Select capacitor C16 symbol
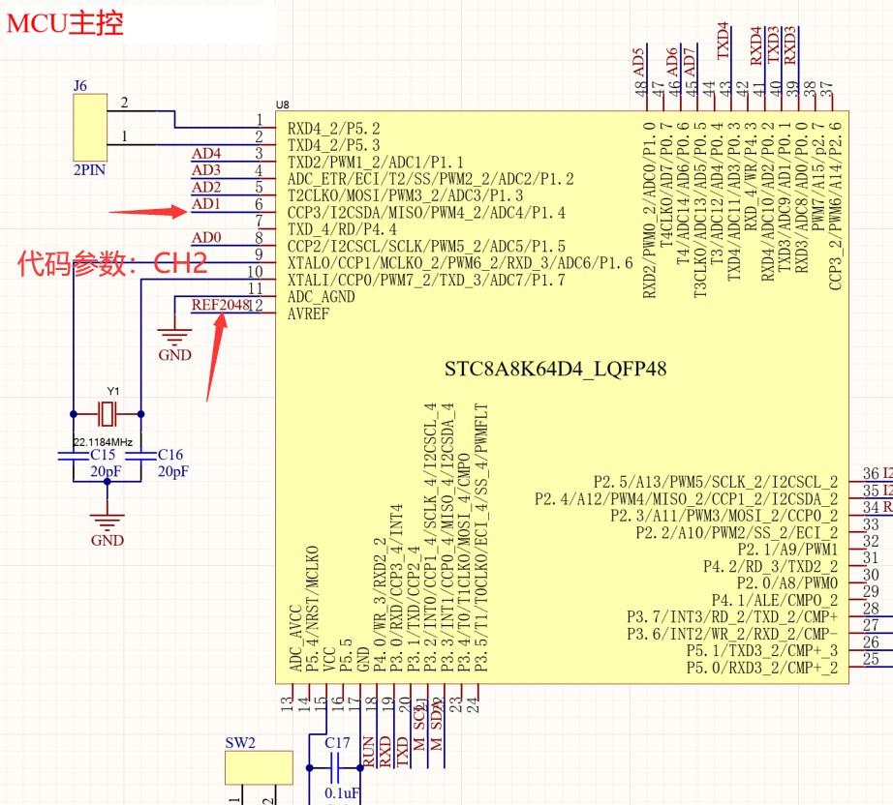Viewport: 893px width, 805px height. pyautogui.click(x=140, y=455)
